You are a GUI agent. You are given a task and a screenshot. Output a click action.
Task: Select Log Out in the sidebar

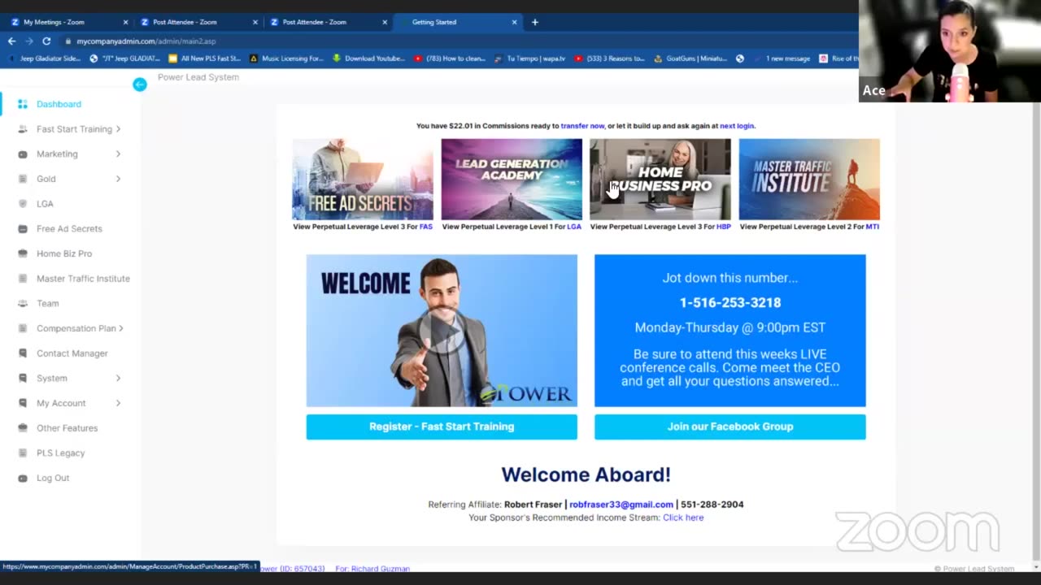click(x=53, y=478)
